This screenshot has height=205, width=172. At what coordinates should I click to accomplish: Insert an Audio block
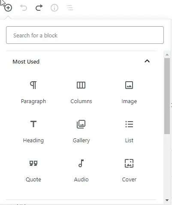(81, 171)
